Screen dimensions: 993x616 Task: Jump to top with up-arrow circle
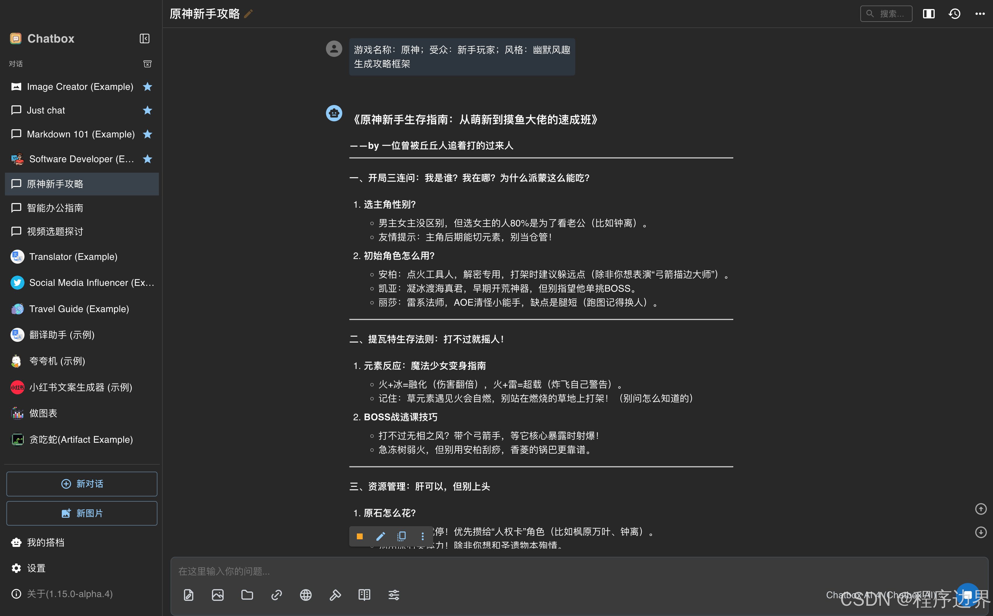tap(981, 509)
